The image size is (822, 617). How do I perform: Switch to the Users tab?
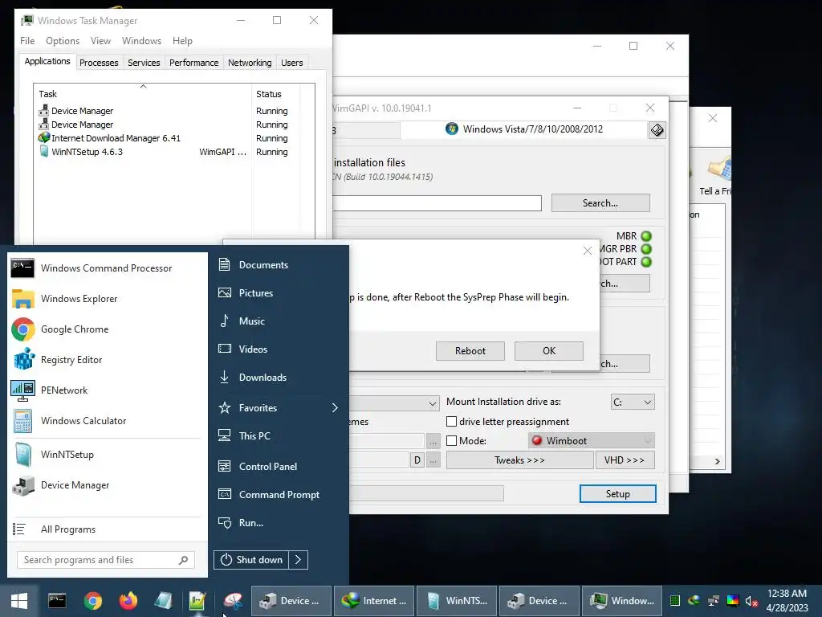click(x=292, y=63)
